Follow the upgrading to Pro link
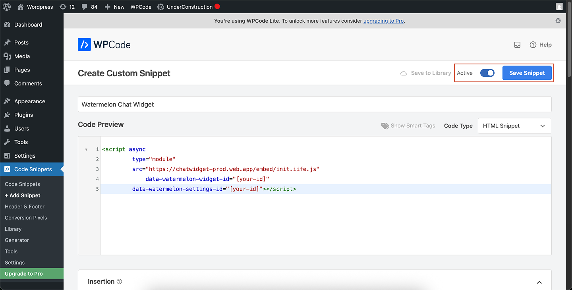 (x=383, y=21)
